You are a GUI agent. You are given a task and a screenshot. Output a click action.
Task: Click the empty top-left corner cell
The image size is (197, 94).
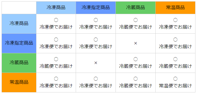pyautogui.click(x=19, y=8)
